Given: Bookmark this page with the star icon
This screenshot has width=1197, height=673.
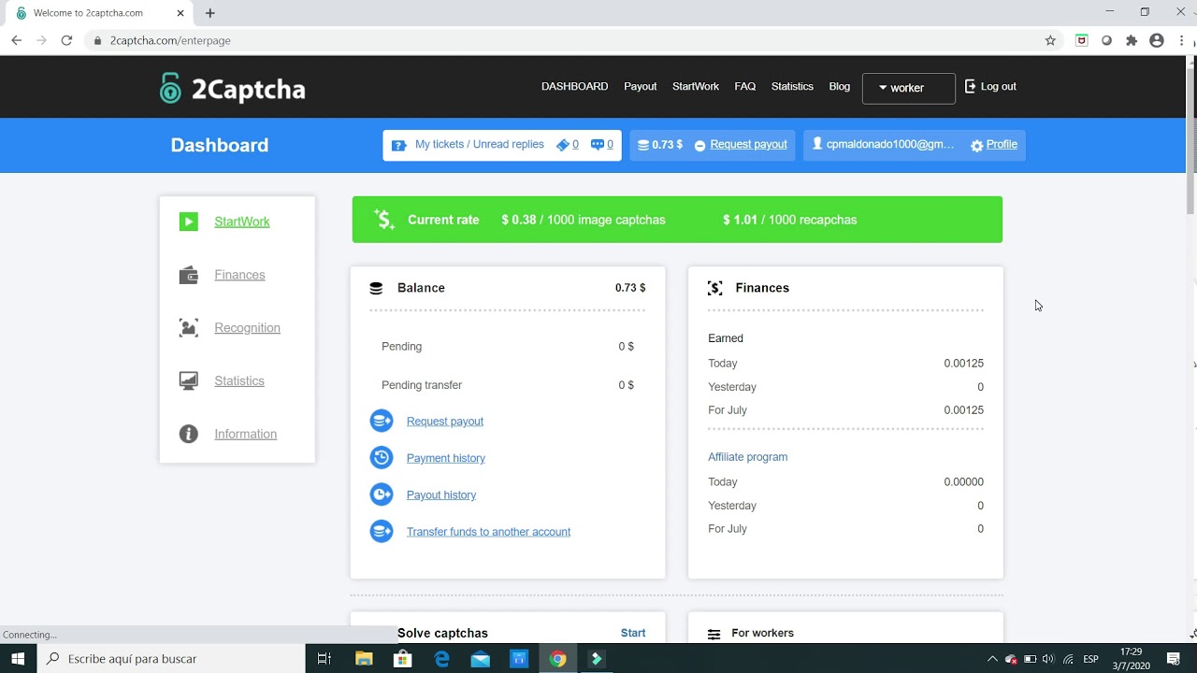Looking at the screenshot, I should pyautogui.click(x=1050, y=40).
